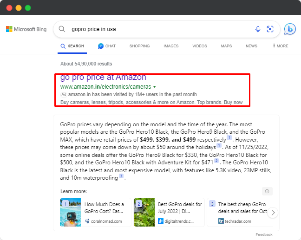The width and height of the screenshot is (301, 240).
Task: Click the Feedback link
Action: pos(264,234)
